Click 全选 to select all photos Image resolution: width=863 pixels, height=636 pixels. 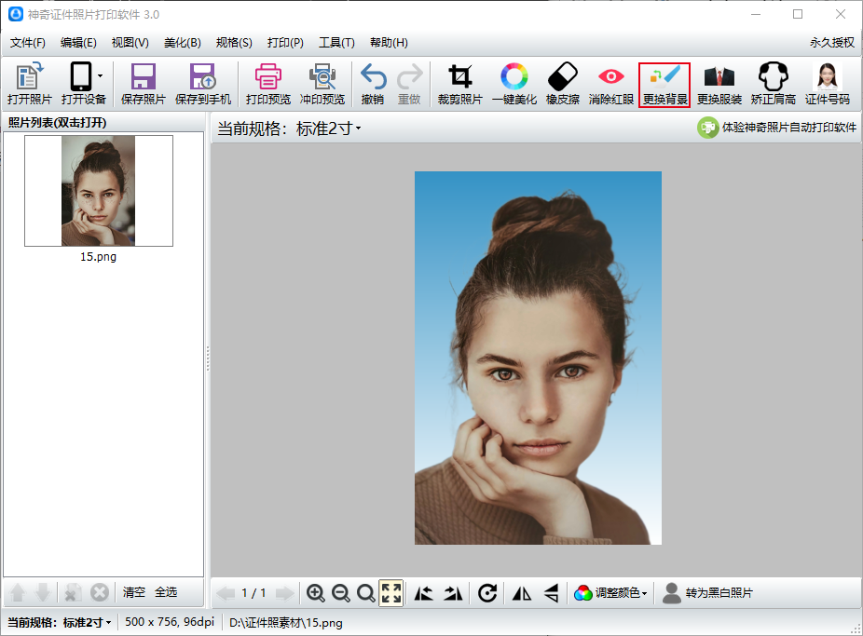(166, 592)
